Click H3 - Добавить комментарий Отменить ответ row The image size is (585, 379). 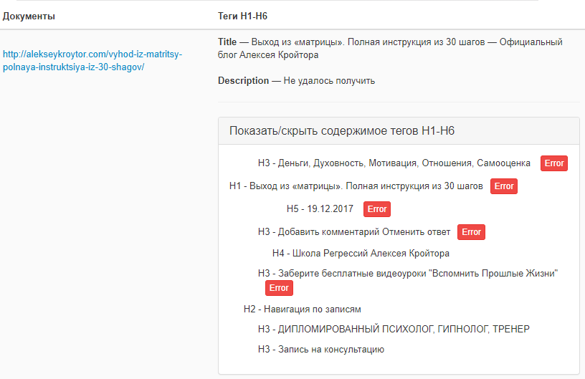coord(354,232)
